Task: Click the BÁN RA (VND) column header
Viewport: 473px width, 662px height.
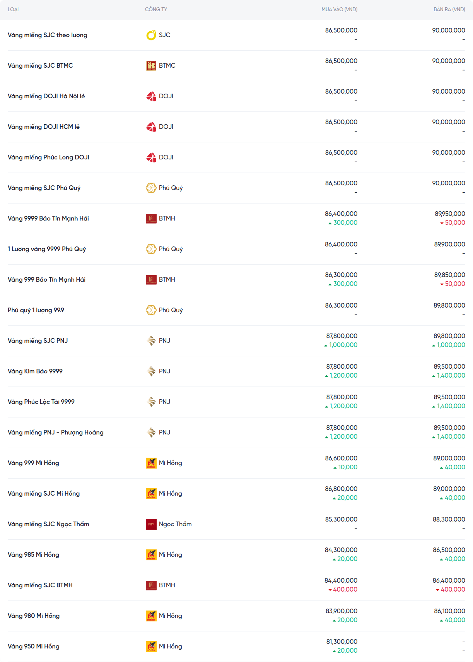Action: click(449, 9)
